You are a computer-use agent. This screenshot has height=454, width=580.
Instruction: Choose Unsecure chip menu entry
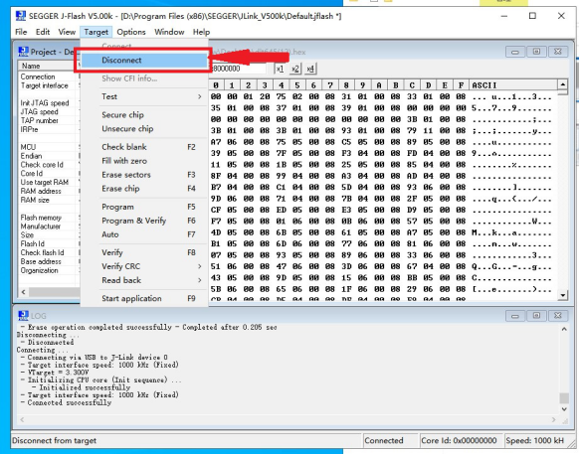tap(144, 128)
